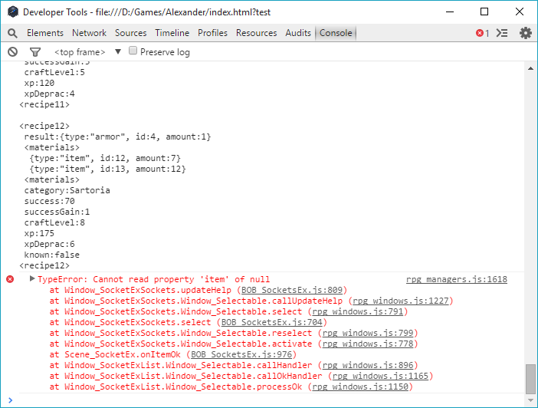Open BOB_SocketsEx.js:976 link
Screen dimensions: 538x408
[241, 354]
